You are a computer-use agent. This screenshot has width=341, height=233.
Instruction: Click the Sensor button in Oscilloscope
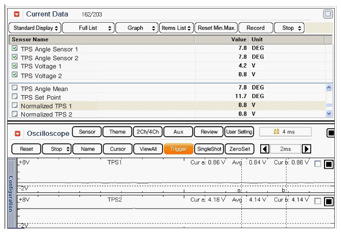point(87,132)
